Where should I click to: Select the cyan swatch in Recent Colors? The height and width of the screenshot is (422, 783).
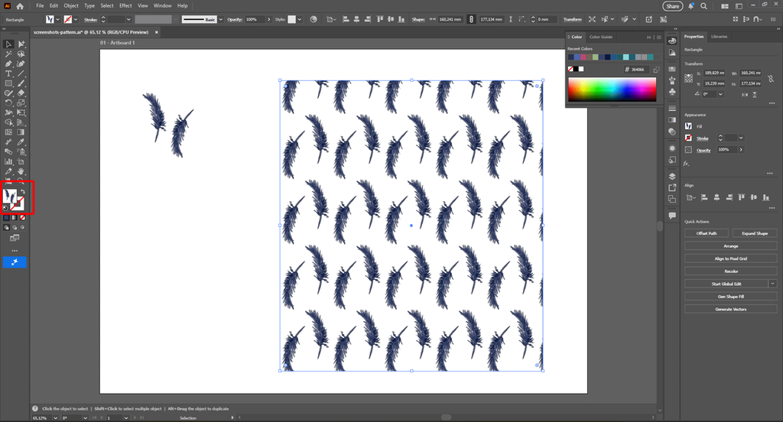(x=626, y=57)
